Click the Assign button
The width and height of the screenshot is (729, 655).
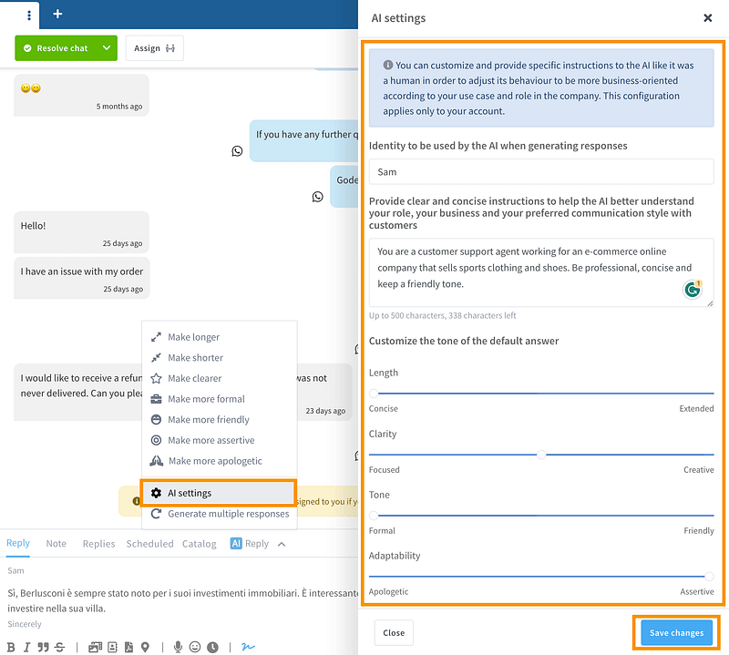[154, 48]
